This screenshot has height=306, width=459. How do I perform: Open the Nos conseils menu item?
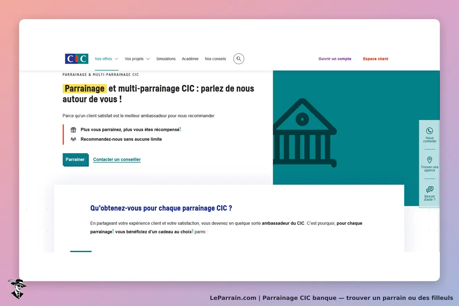215,59
